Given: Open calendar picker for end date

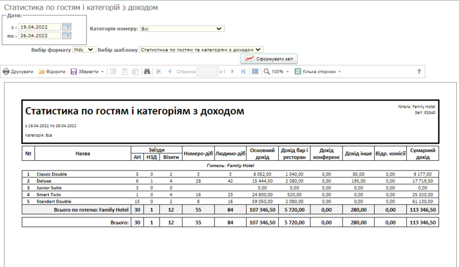Looking at the screenshot, I should click(67, 36).
